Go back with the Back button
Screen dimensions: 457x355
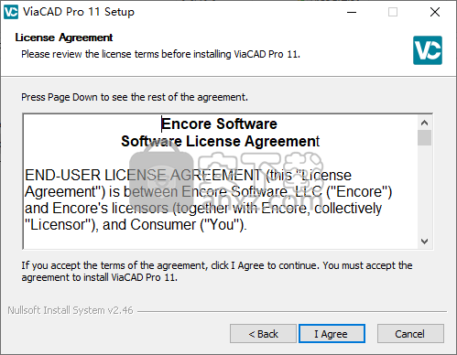[263, 334]
